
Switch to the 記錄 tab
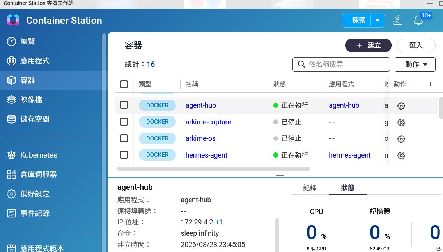coord(310,188)
